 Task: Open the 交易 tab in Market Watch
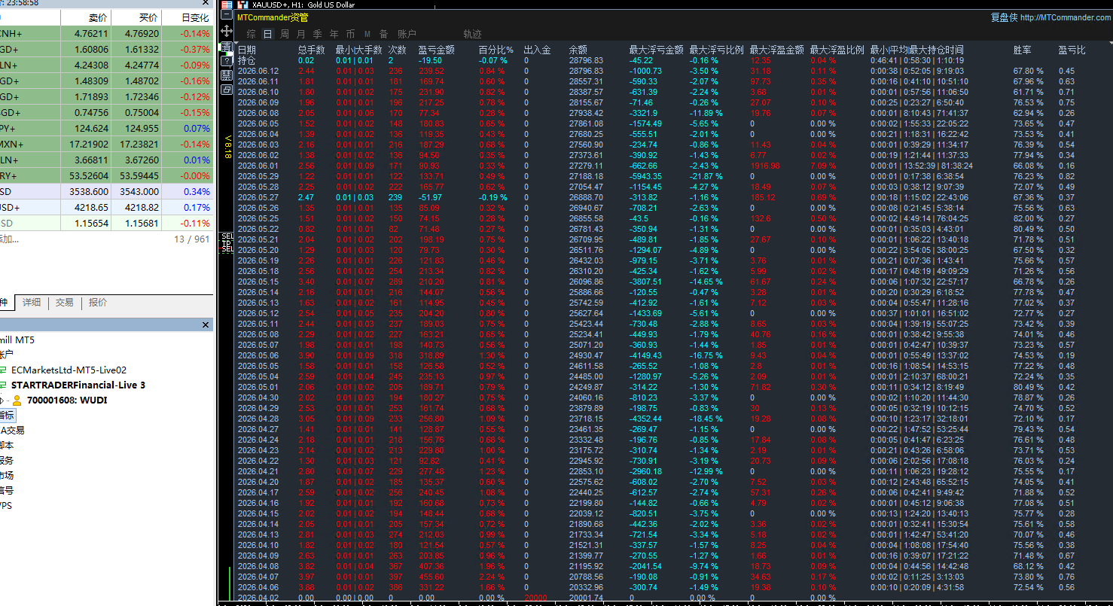[65, 302]
